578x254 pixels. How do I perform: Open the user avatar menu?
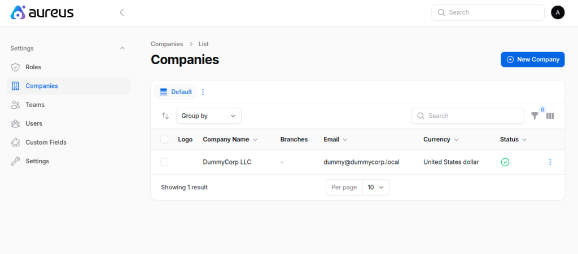(558, 12)
